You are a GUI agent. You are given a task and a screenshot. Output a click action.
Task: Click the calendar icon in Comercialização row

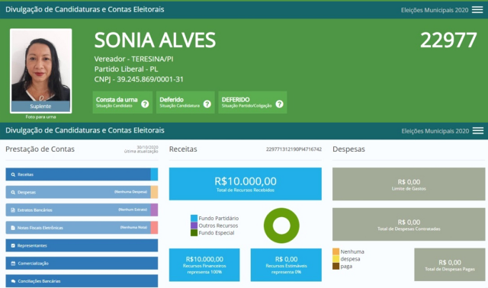click(x=13, y=264)
